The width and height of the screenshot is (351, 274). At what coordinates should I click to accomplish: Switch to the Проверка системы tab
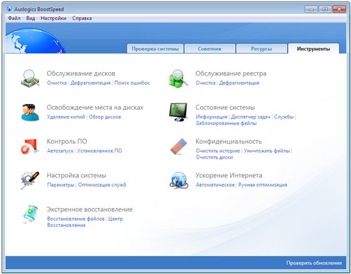(155, 48)
